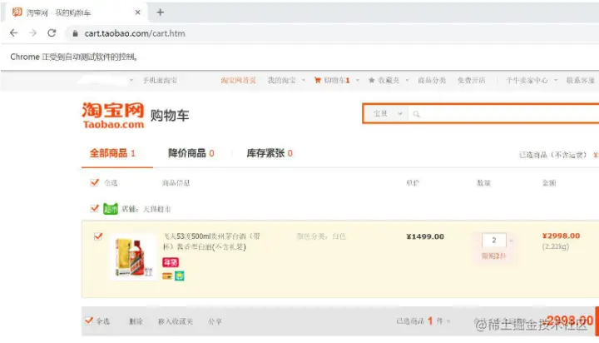Image resolution: width=599 pixels, height=343 pixels.
Task: Click the padlock icon in address bar
Action: pos(75,33)
